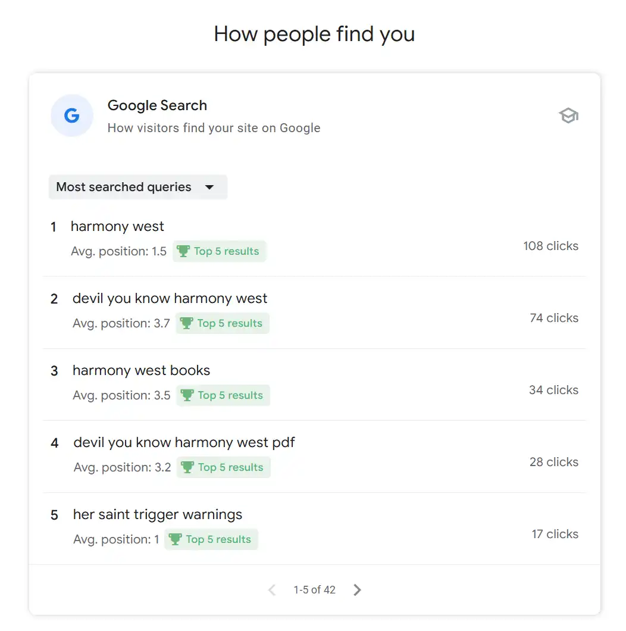Click trophy icon under harmony west books
This screenshot has width=626, height=631.
tap(187, 395)
